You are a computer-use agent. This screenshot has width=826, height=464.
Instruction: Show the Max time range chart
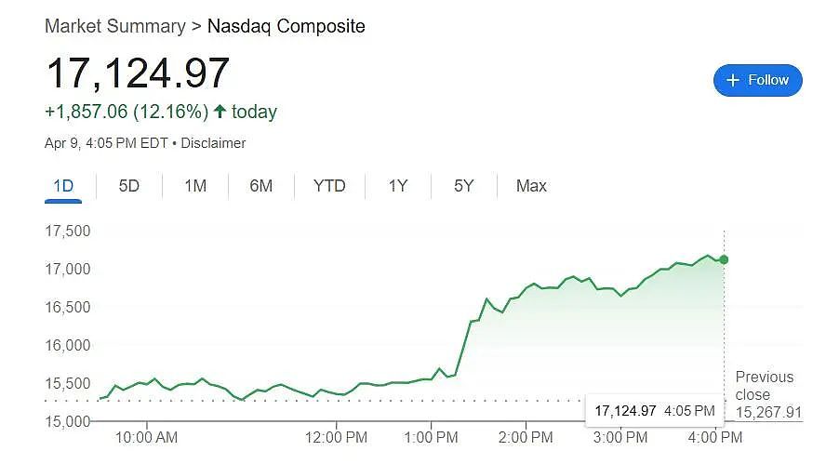531,186
